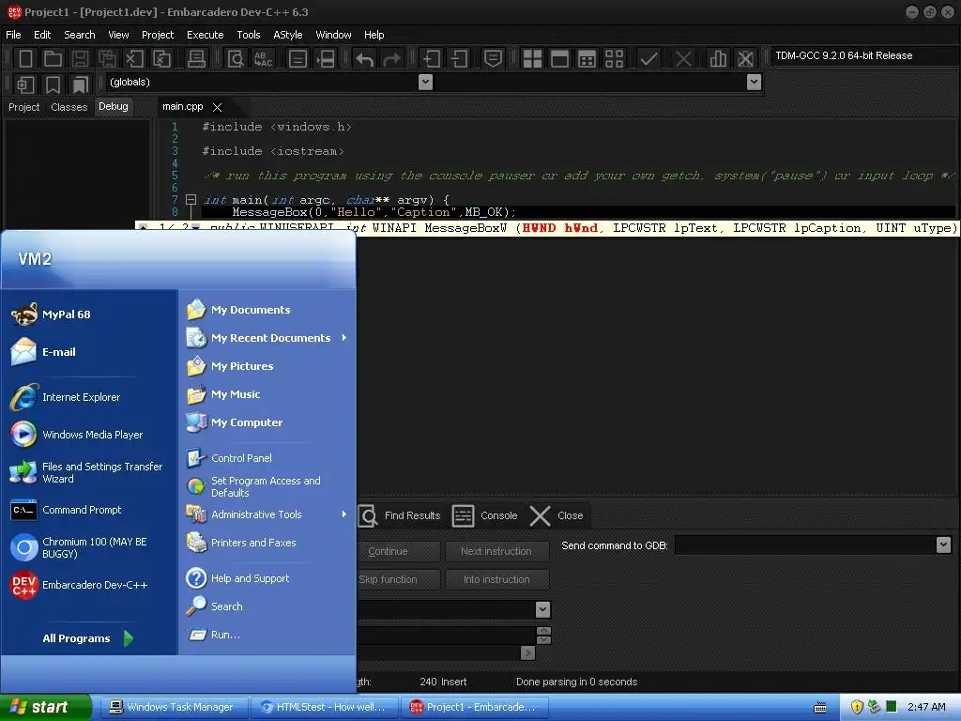Click the Save All toolbar icon
This screenshot has height=721, width=961.
[107, 59]
